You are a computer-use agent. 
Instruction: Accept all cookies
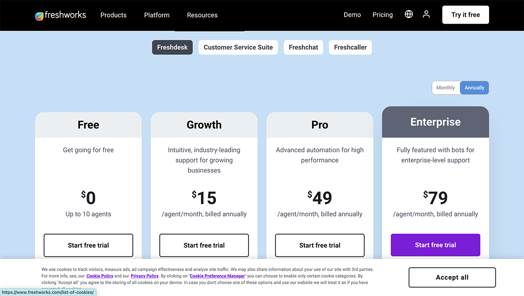[x=452, y=277]
